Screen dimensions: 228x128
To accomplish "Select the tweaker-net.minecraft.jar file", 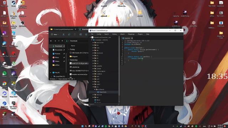I will click(x=79, y=74).
